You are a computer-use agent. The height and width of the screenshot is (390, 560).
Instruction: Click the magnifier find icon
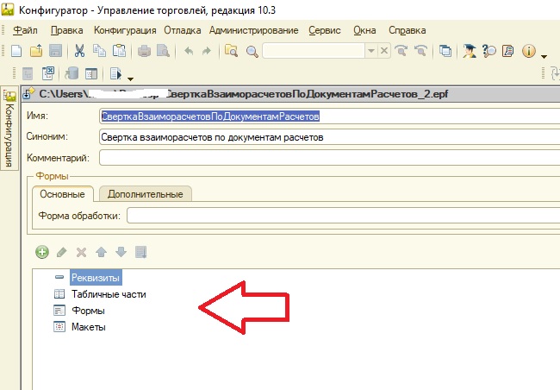[252, 52]
